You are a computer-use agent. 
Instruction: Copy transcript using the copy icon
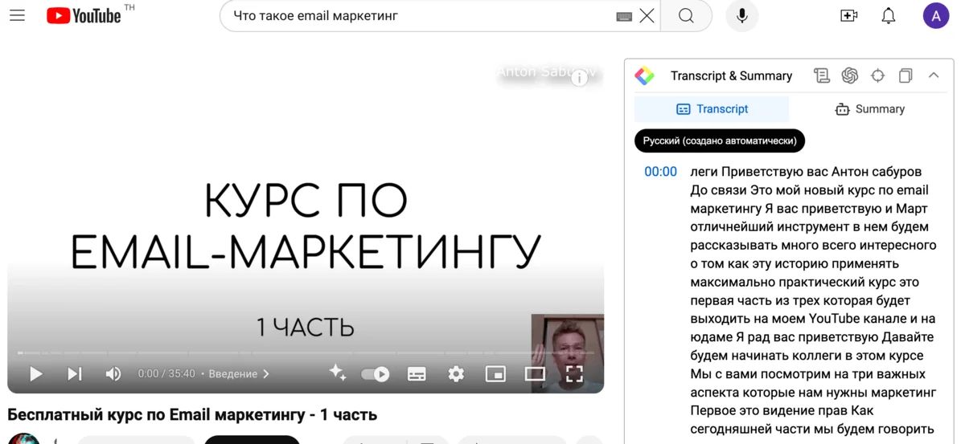pos(905,75)
